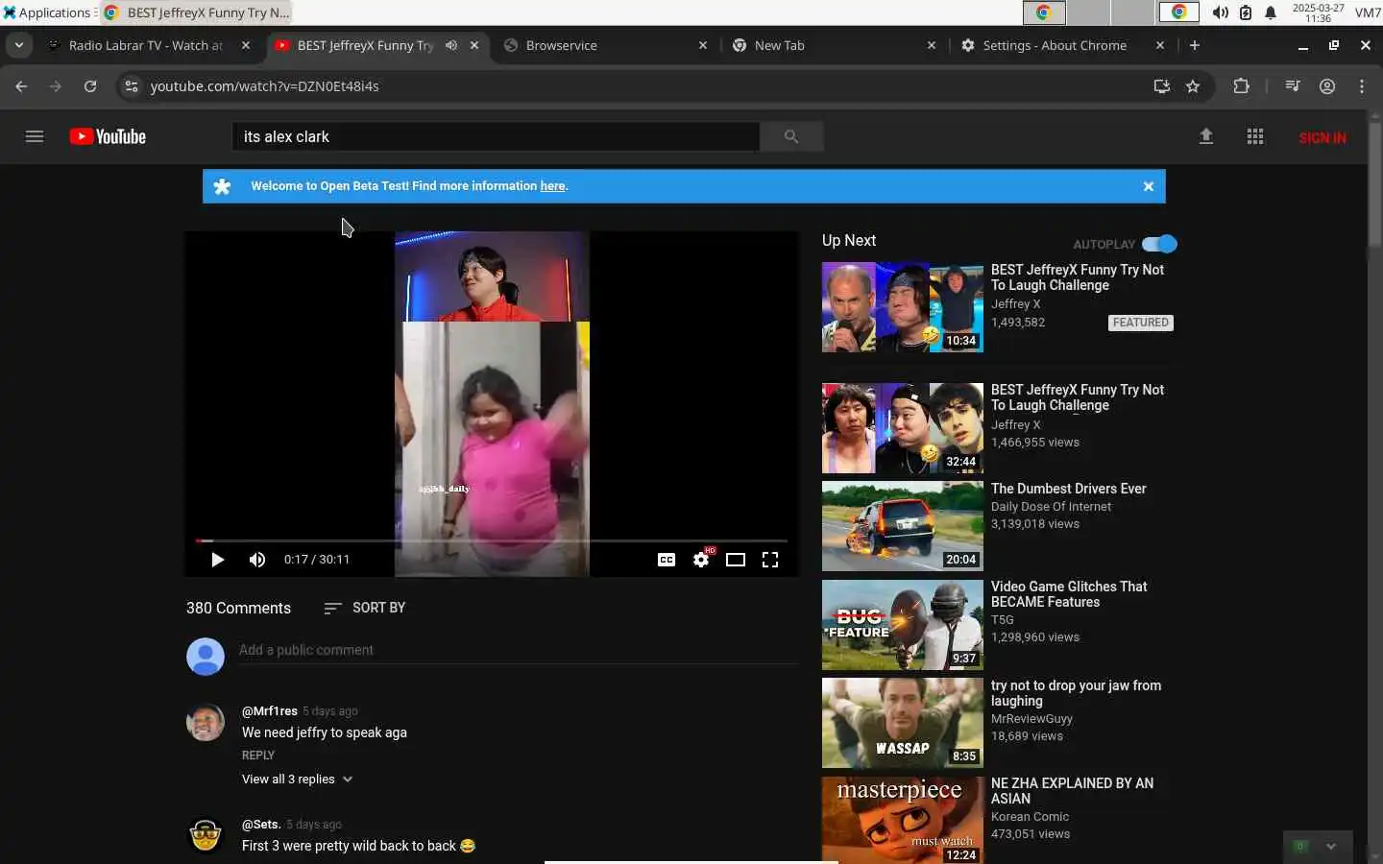Open the 'here' link in the banner
Screen dimensions: 1383x864
[552, 186]
